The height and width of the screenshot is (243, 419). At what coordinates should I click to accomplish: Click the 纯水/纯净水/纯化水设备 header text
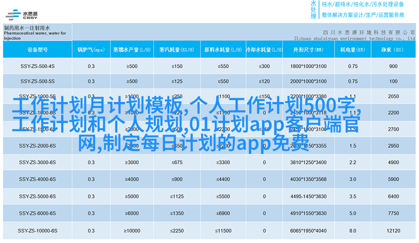click(x=362, y=5)
